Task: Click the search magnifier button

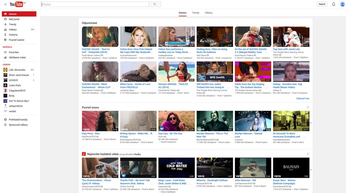Action: click(155, 4)
